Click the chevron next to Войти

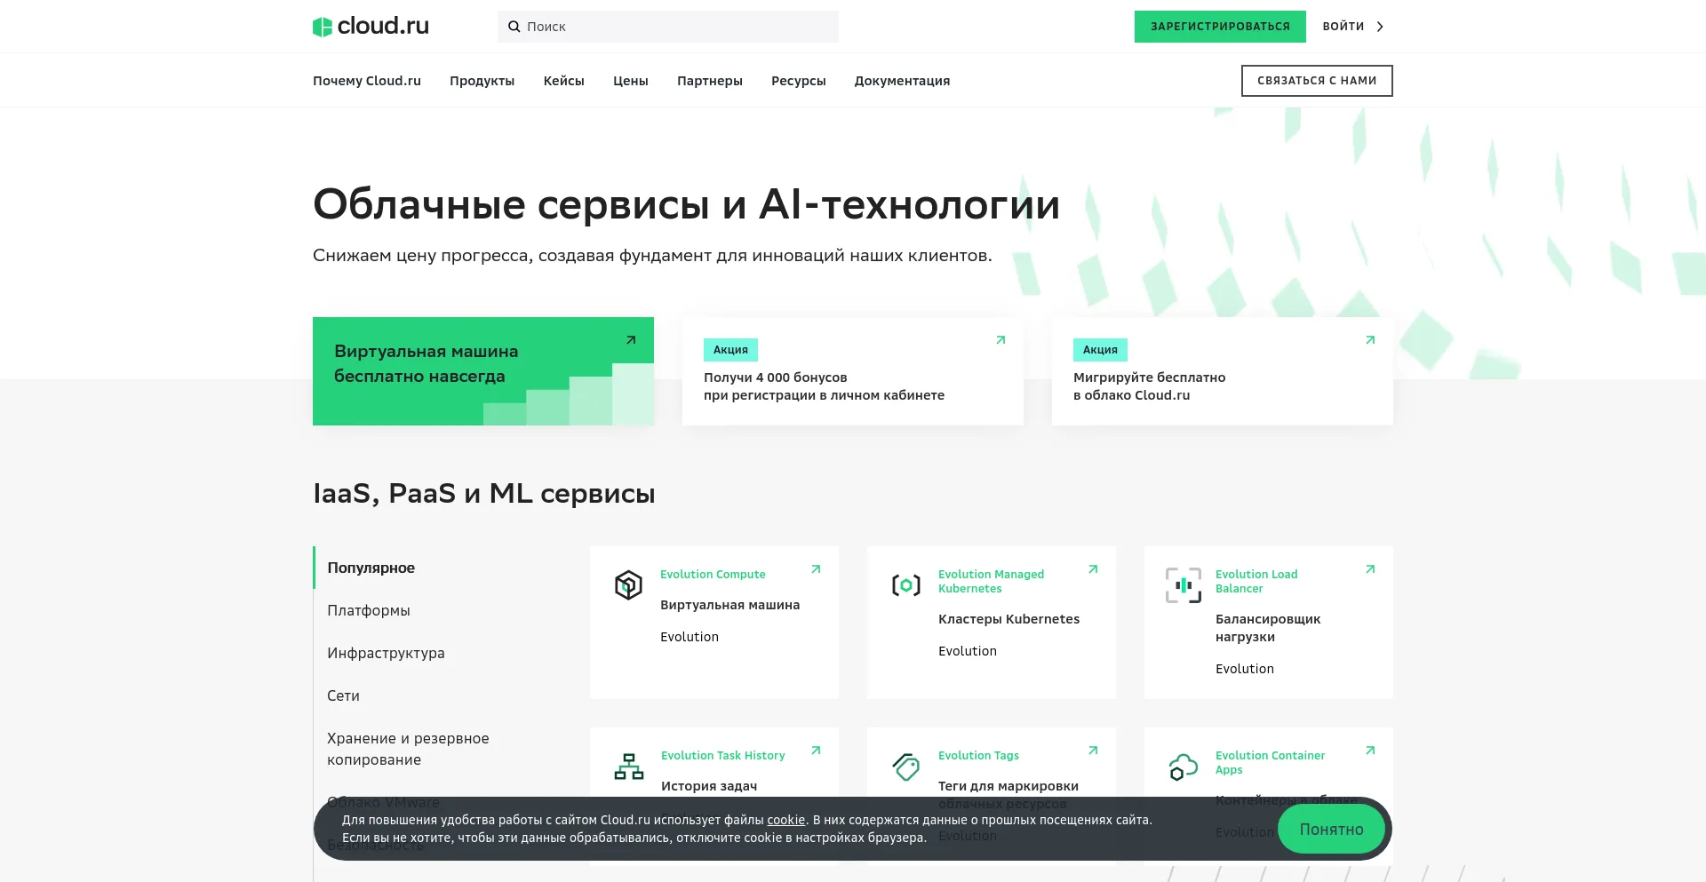pos(1380,27)
